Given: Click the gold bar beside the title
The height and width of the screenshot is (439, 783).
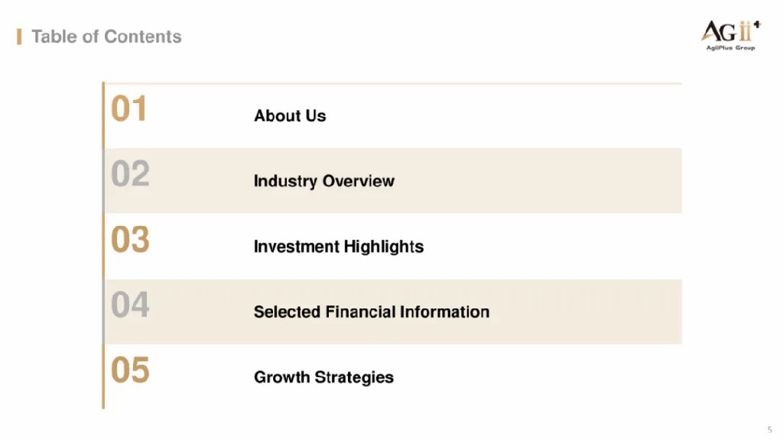Looking at the screenshot, I should (19, 37).
